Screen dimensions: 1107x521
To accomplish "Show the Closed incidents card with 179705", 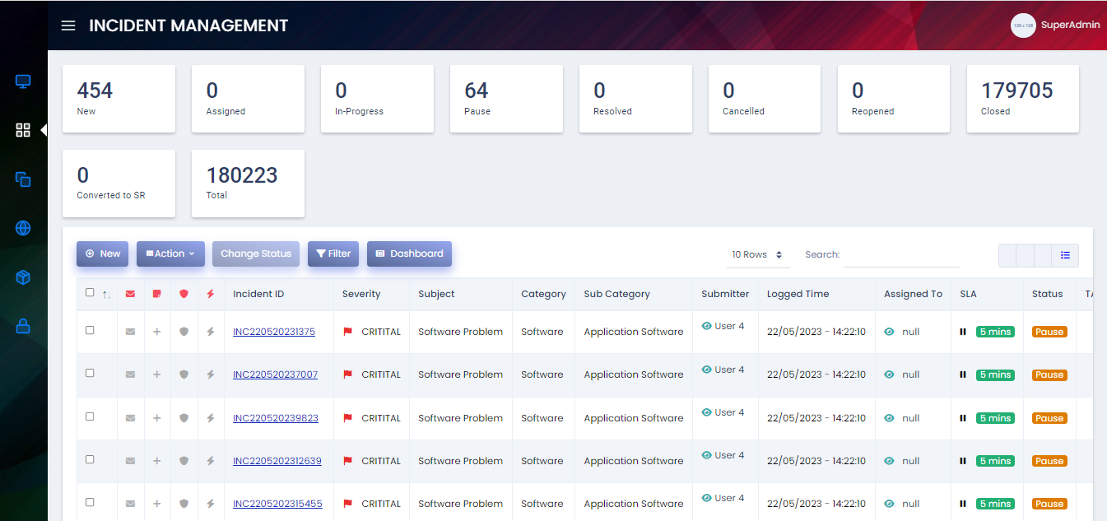I will click(x=1023, y=99).
